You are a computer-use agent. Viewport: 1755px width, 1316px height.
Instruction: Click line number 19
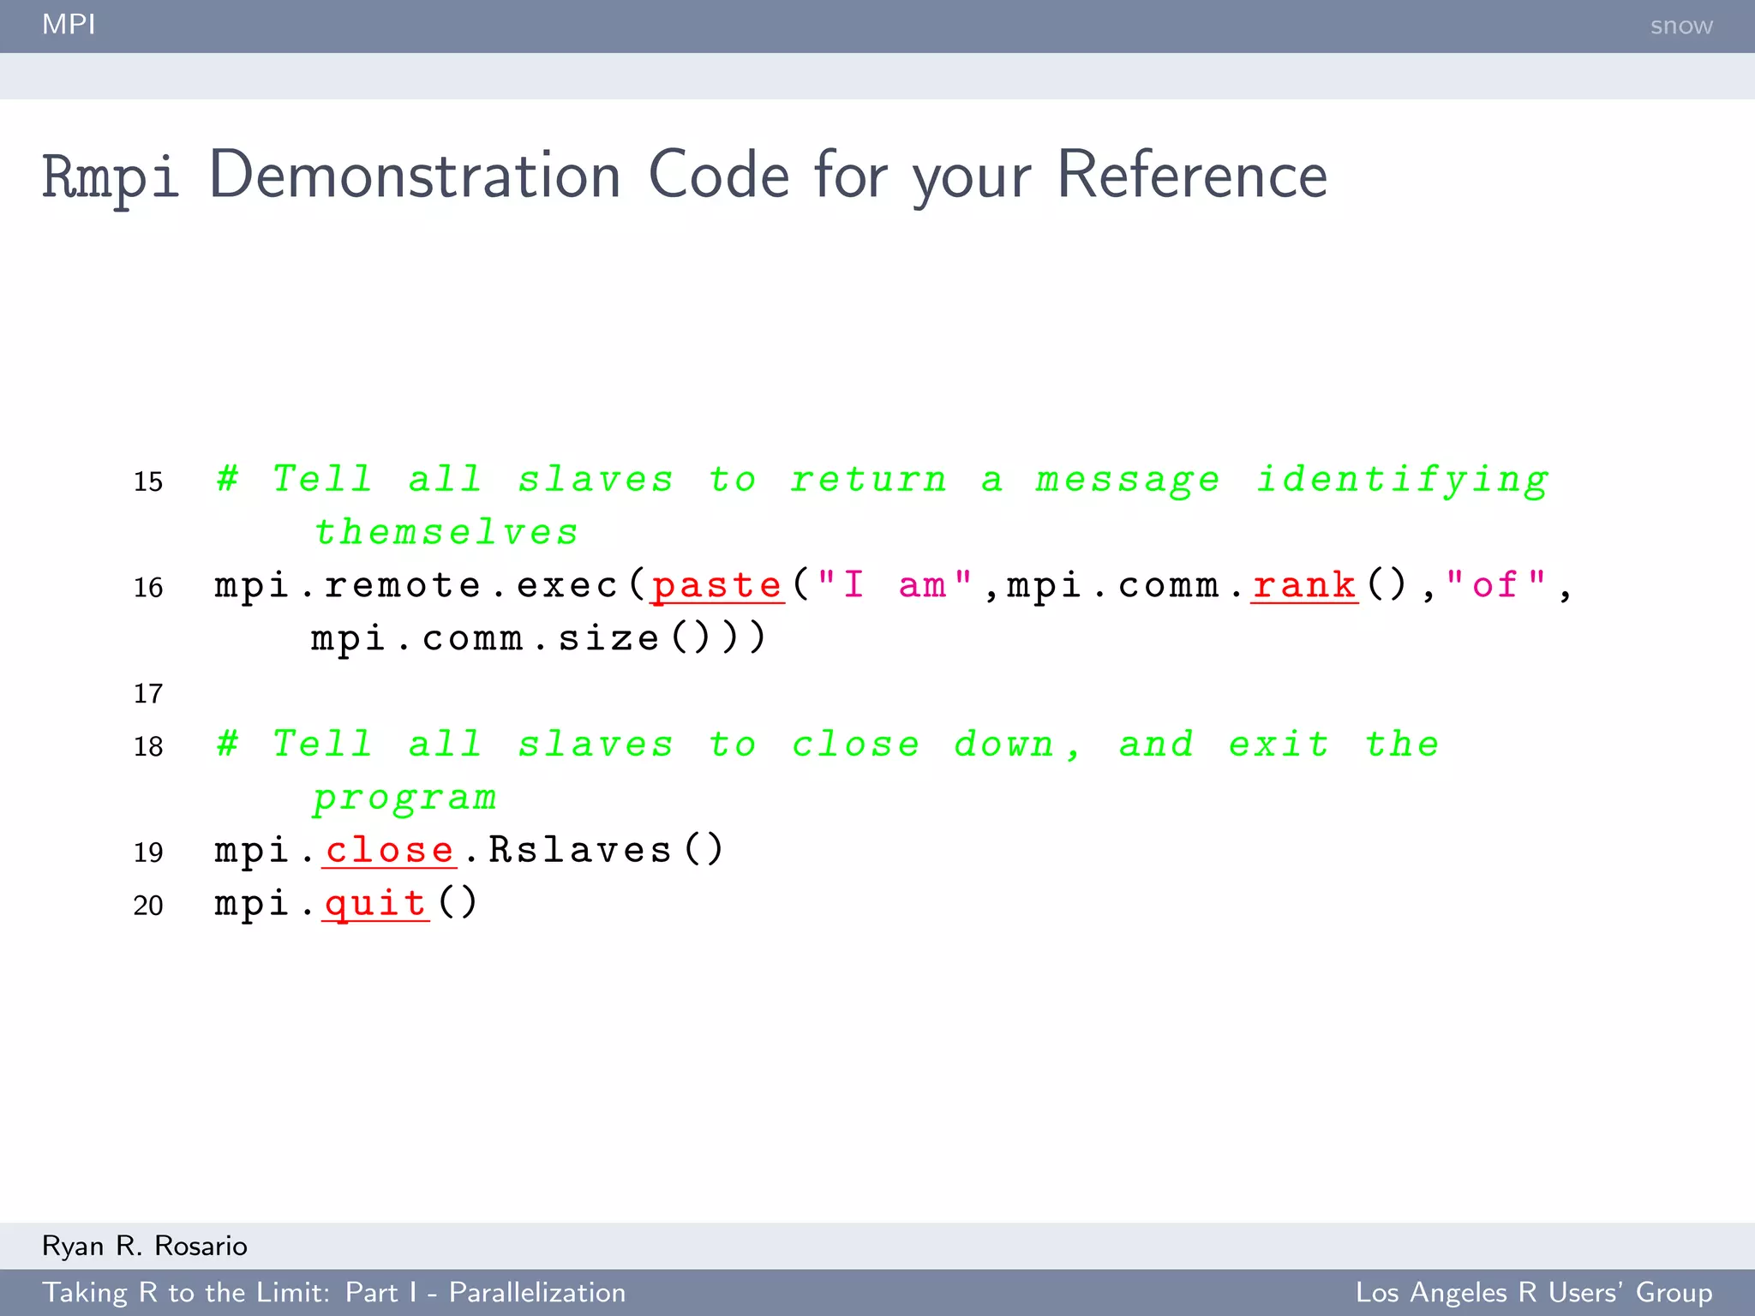coord(148,852)
